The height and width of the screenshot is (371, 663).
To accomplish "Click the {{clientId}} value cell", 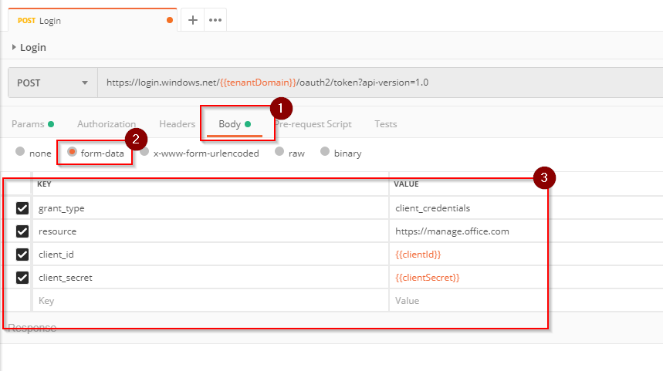I will pyautogui.click(x=526, y=255).
